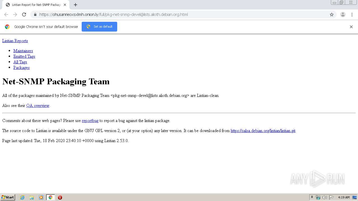Open the Chrome three-dot menu
Image resolution: width=358 pixels, height=201 pixels.
pos(352,15)
